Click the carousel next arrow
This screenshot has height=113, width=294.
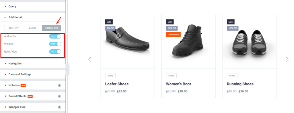click(287, 59)
